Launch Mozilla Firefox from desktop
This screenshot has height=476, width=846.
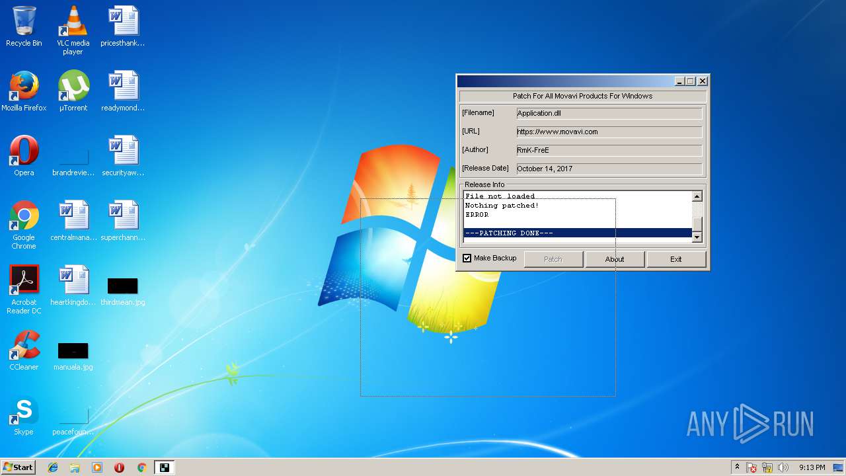(24, 91)
